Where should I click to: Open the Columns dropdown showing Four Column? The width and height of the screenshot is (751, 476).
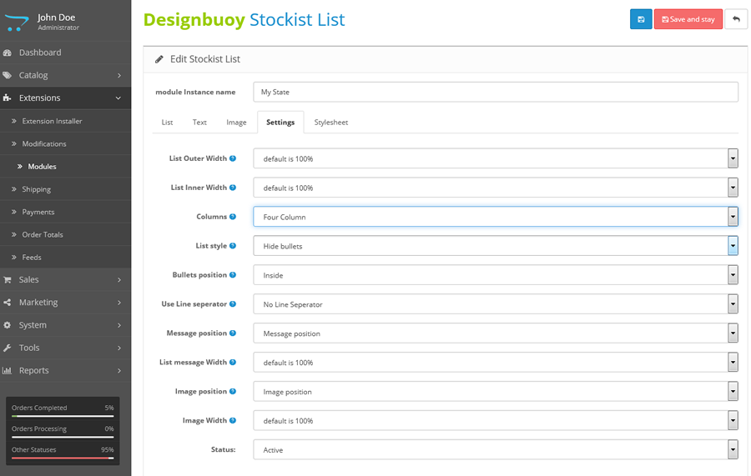point(495,217)
